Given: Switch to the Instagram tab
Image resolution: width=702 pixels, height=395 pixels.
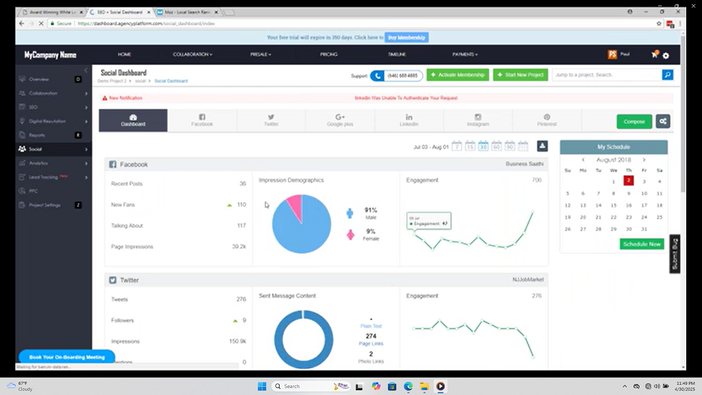Looking at the screenshot, I should (478, 121).
